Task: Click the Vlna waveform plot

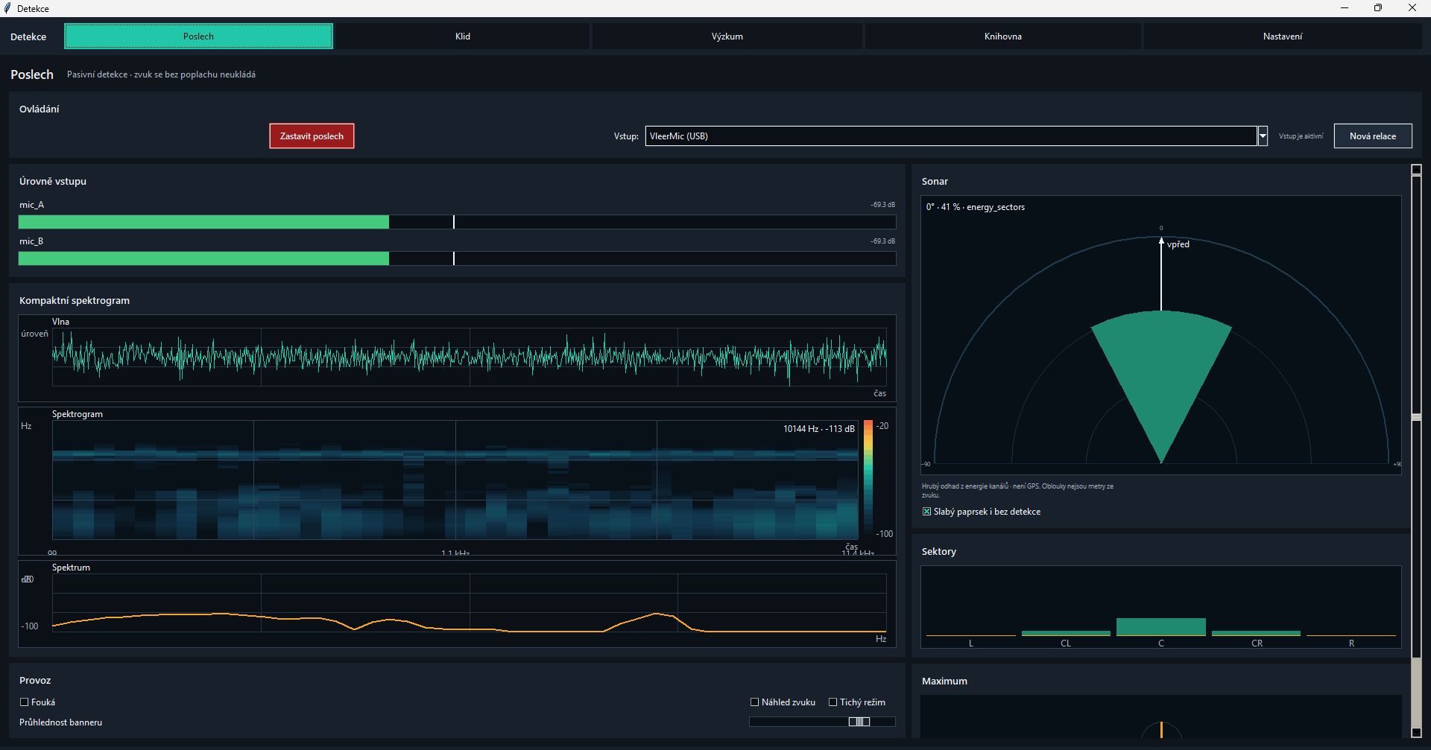Action: coord(470,357)
